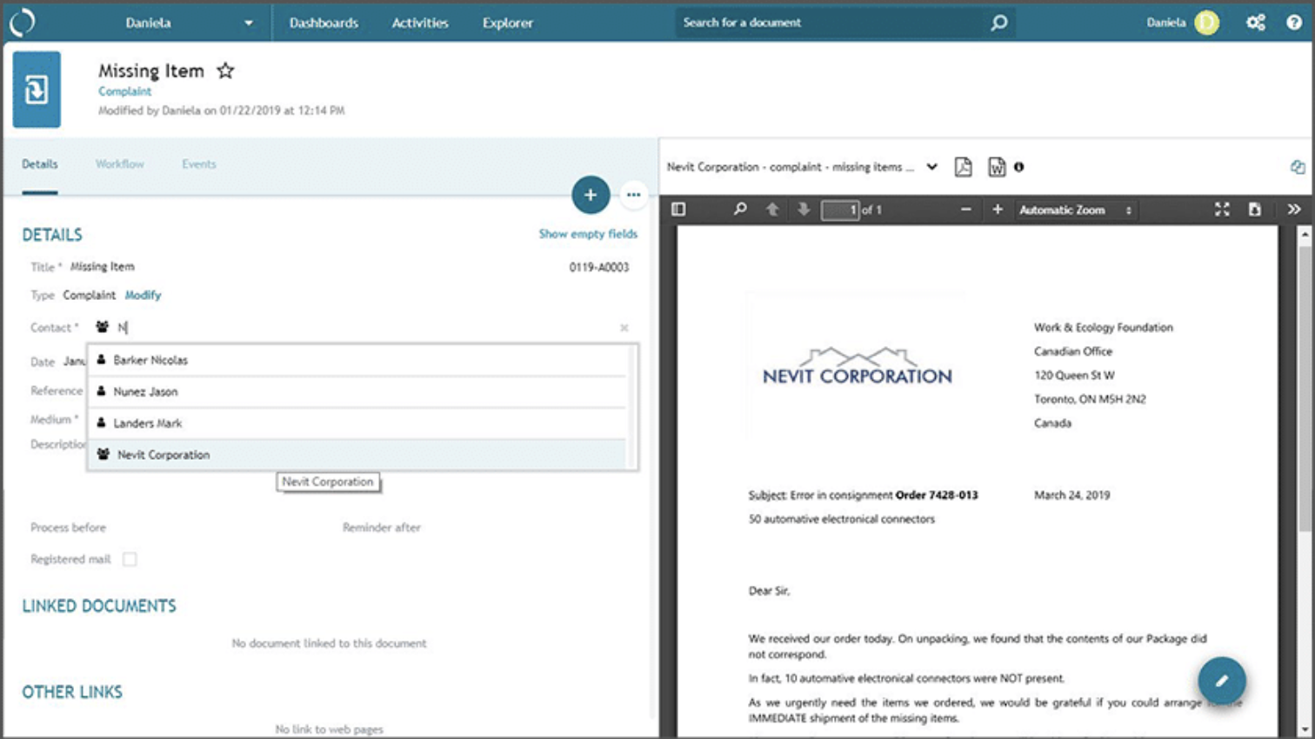Viewport: 1315px width, 739px height.
Task: Mark Missing Item as favorite with star
Action: [x=225, y=70]
